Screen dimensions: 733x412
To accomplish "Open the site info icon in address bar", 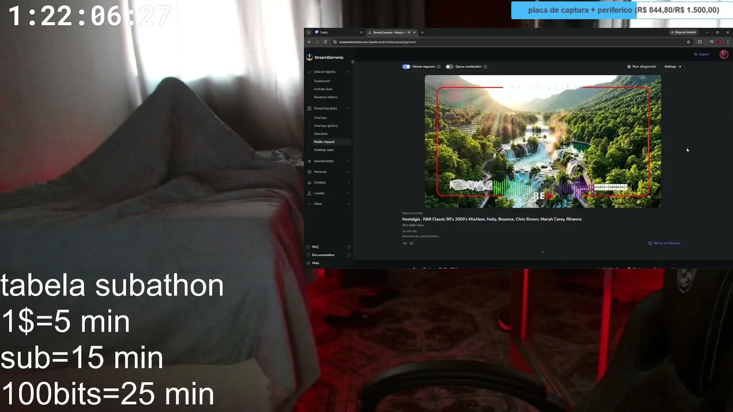I will [335, 42].
